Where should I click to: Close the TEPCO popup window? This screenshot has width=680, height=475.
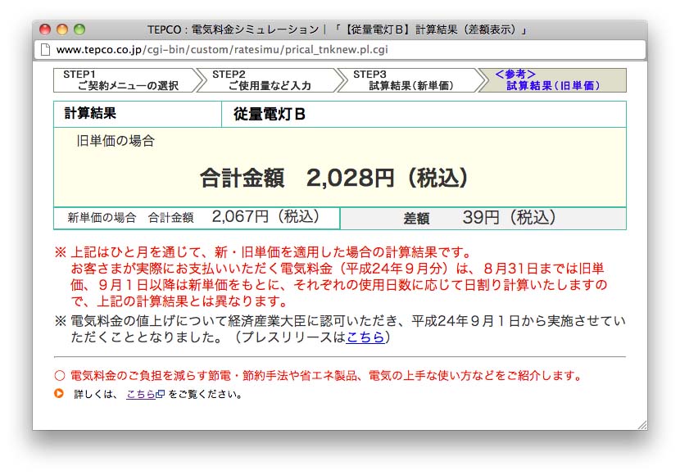pyautogui.click(x=45, y=29)
